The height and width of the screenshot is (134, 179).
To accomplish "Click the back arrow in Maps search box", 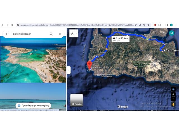I will point(7,34).
